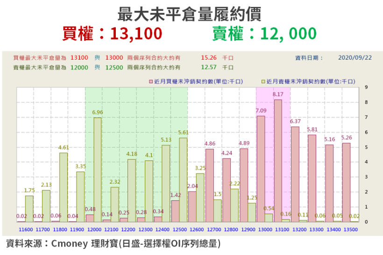Click the red strike value 13100 in summary row
Image resolution: width=383 pixels, height=255 pixels.
tap(79, 57)
